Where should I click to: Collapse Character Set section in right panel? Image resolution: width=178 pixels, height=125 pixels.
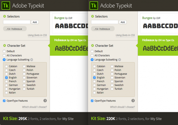pos(92,46)
